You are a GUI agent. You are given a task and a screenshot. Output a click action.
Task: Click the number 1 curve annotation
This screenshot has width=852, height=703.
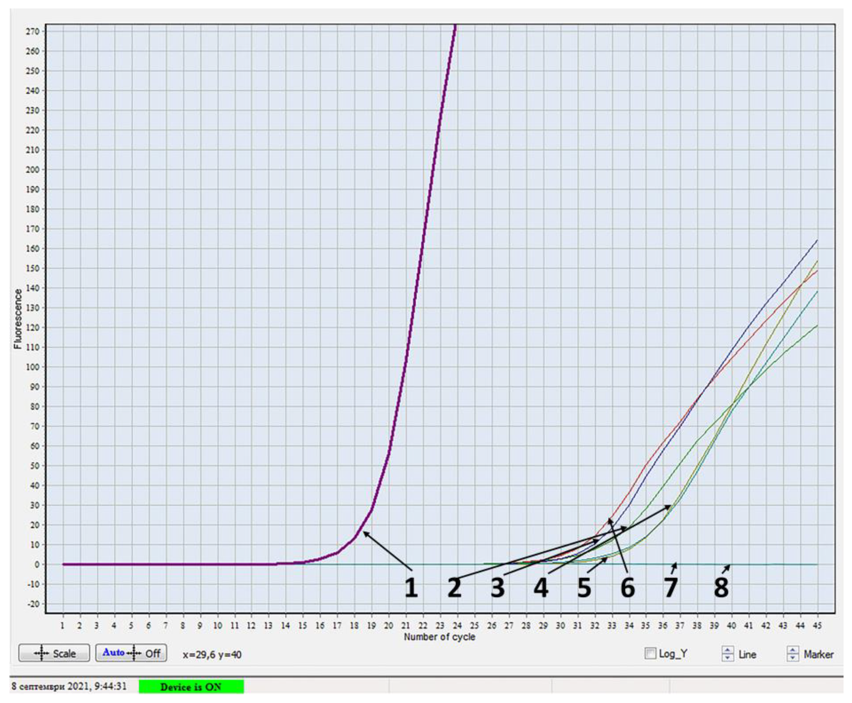point(412,588)
